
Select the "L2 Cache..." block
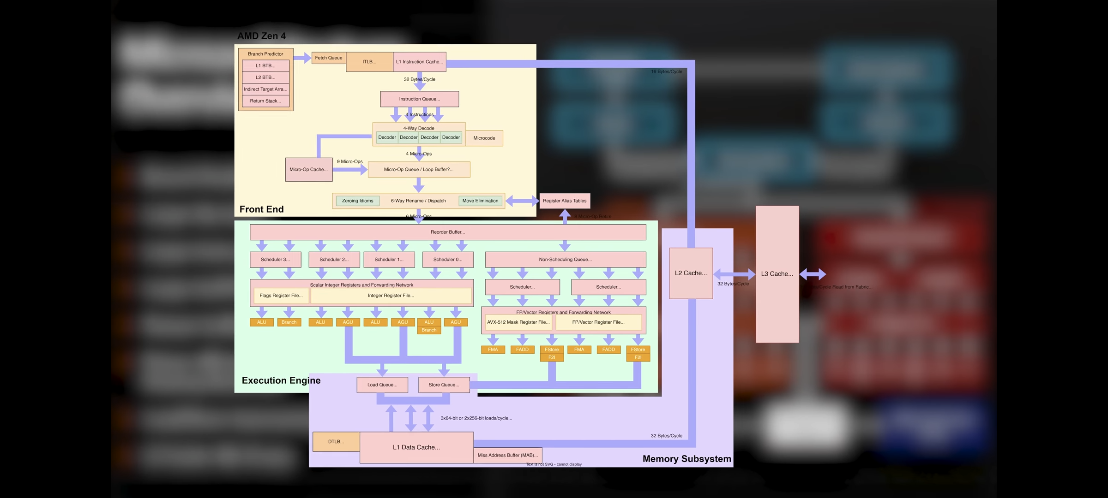click(x=691, y=273)
